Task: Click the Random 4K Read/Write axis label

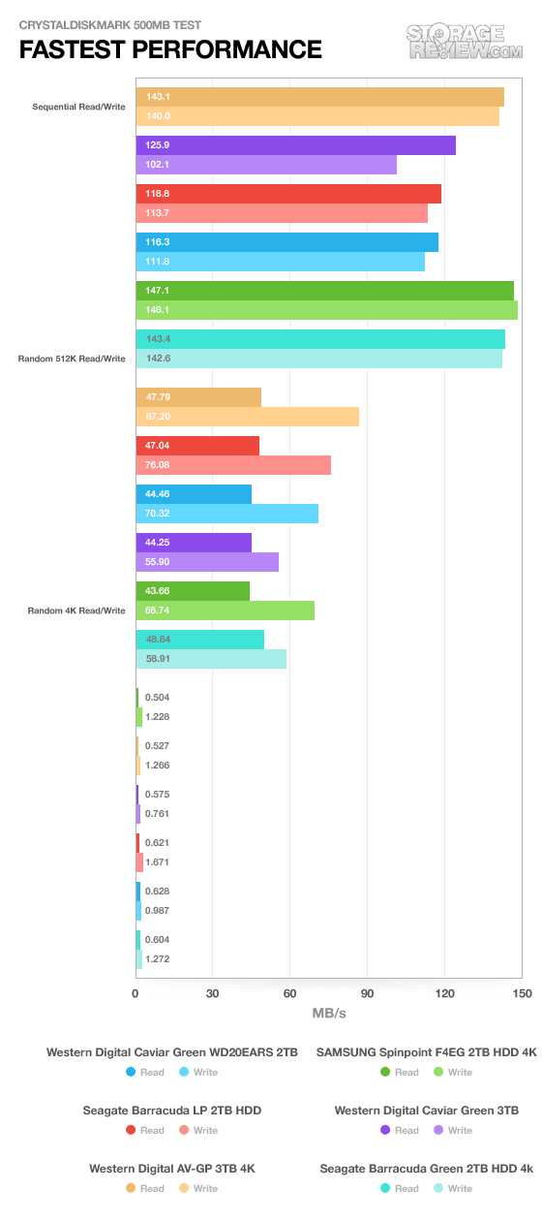Action: pyautogui.click(x=76, y=610)
